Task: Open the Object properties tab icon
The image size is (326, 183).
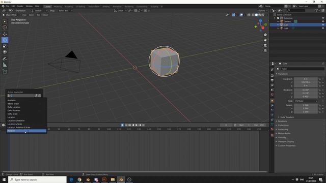Action: (272, 101)
